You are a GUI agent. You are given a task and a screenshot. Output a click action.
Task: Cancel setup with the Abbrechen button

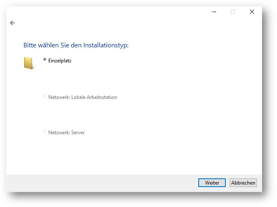click(243, 182)
